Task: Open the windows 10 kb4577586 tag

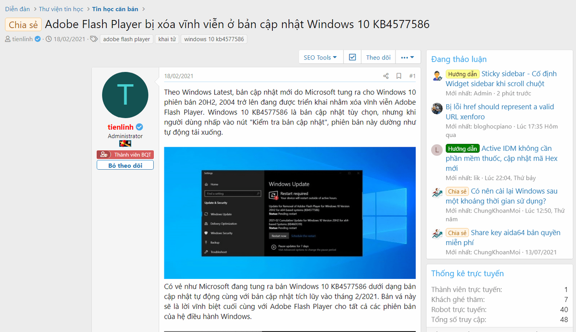Action: click(x=214, y=39)
